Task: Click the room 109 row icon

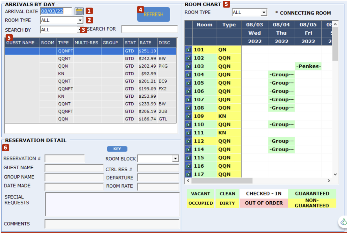Action: (x=188, y=116)
